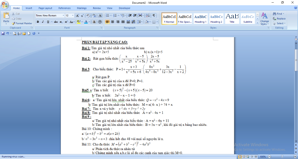Toggle Print Layout view button
The height and width of the screenshot is (159, 298).
(x=240, y=157)
